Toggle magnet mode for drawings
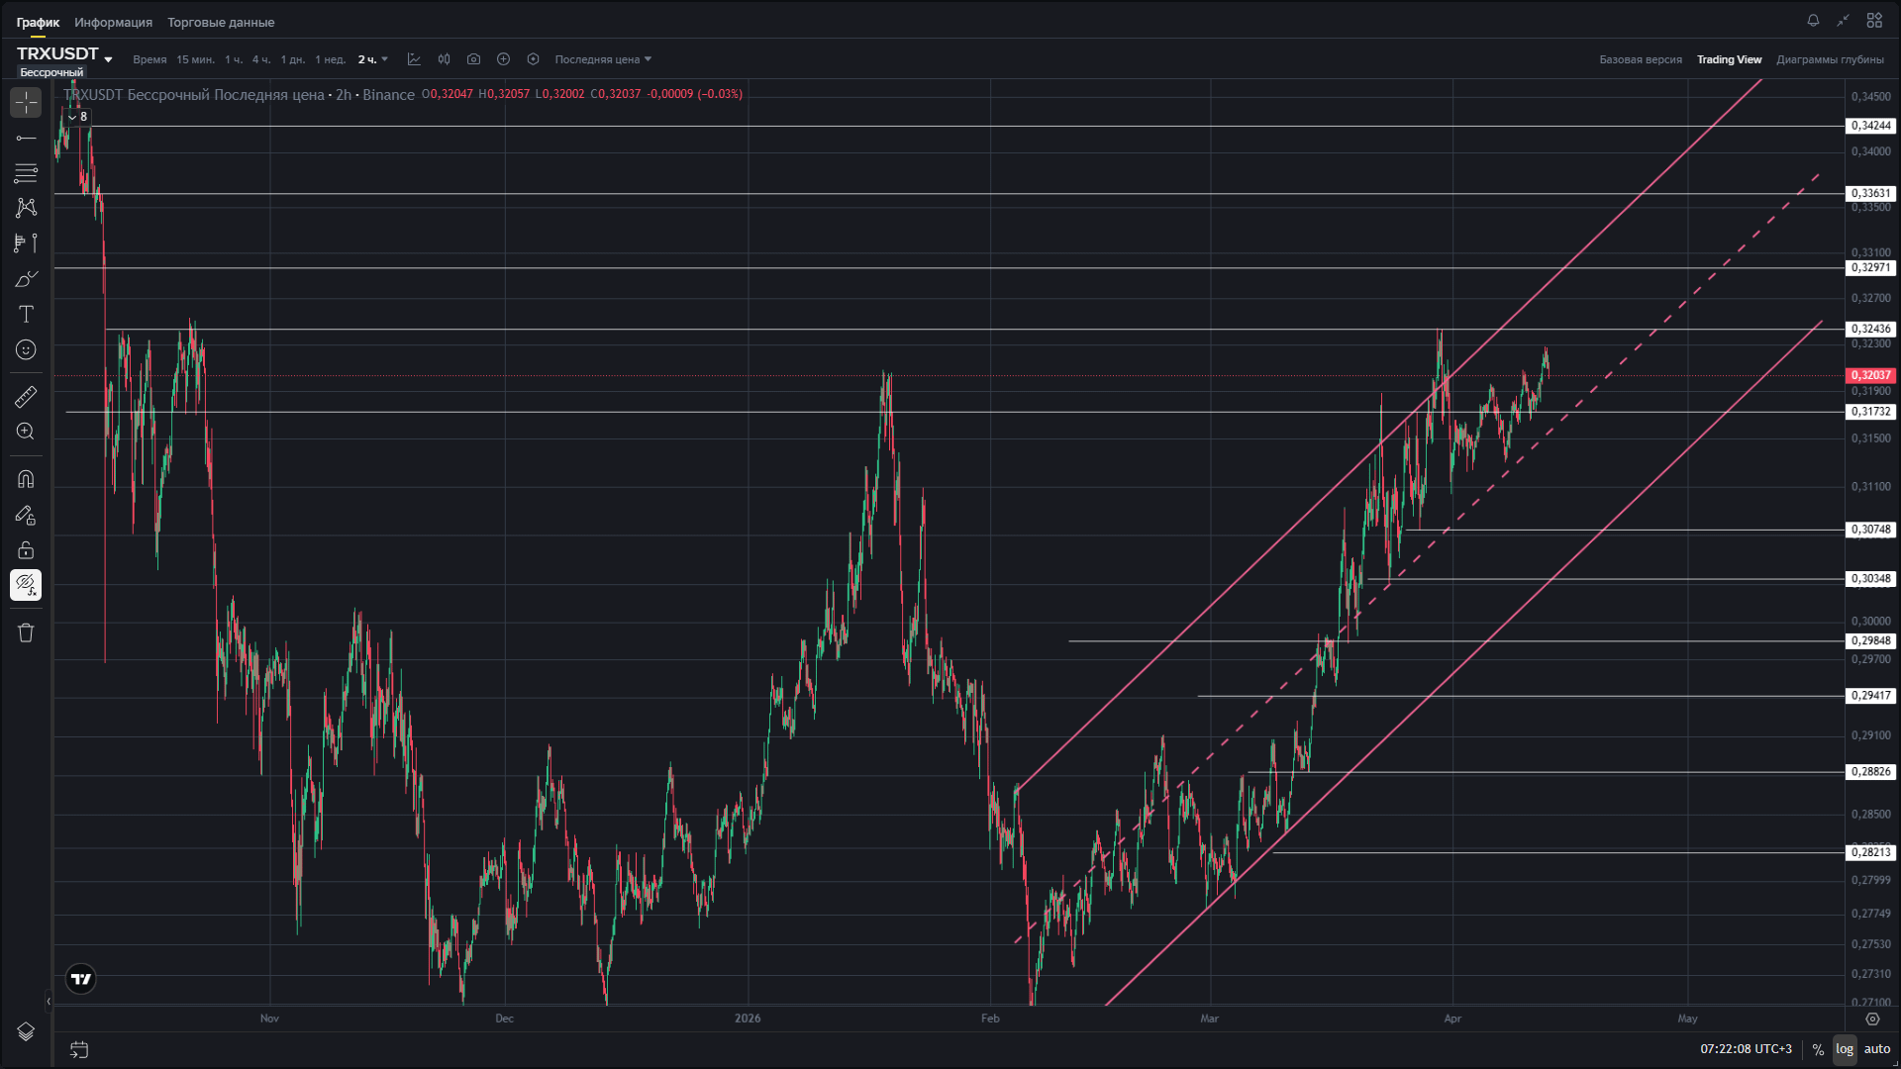Image resolution: width=1901 pixels, height=1069 pixels. (26, 479)
